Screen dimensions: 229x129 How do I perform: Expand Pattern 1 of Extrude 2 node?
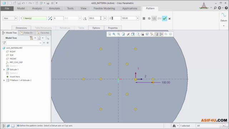(4, 80)
